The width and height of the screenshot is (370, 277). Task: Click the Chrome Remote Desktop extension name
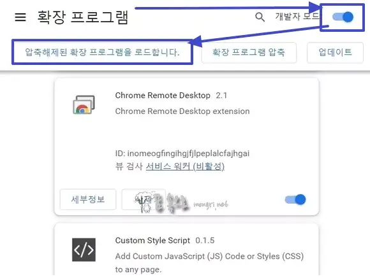163,96
